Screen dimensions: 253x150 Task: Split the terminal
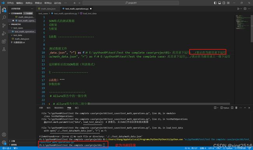click(x=232, y=108)
